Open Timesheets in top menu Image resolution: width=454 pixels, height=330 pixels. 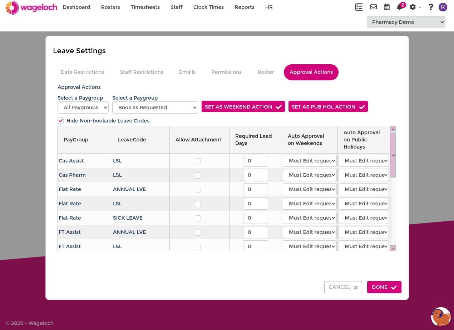pyautogui.click(x=145, y=7)
